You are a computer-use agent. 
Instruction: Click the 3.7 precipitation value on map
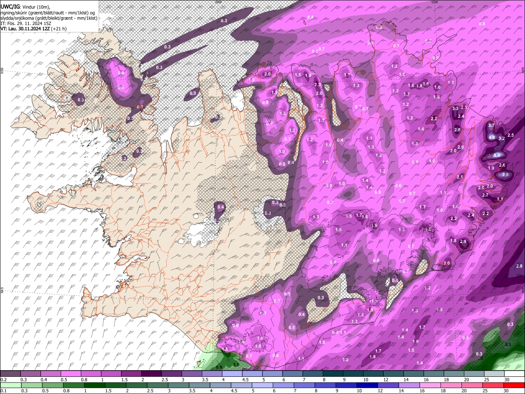point(492,125)
